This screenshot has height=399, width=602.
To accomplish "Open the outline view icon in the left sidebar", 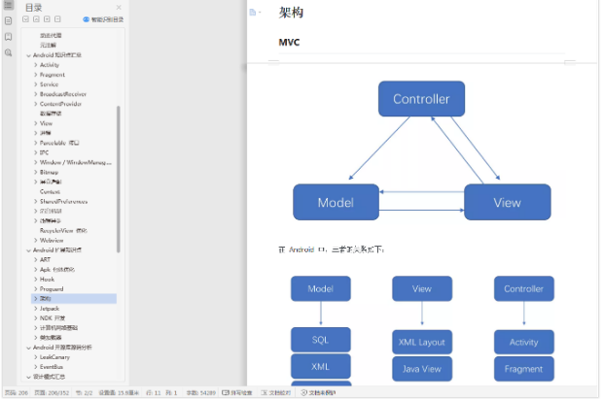I will [x=8, y=5].
